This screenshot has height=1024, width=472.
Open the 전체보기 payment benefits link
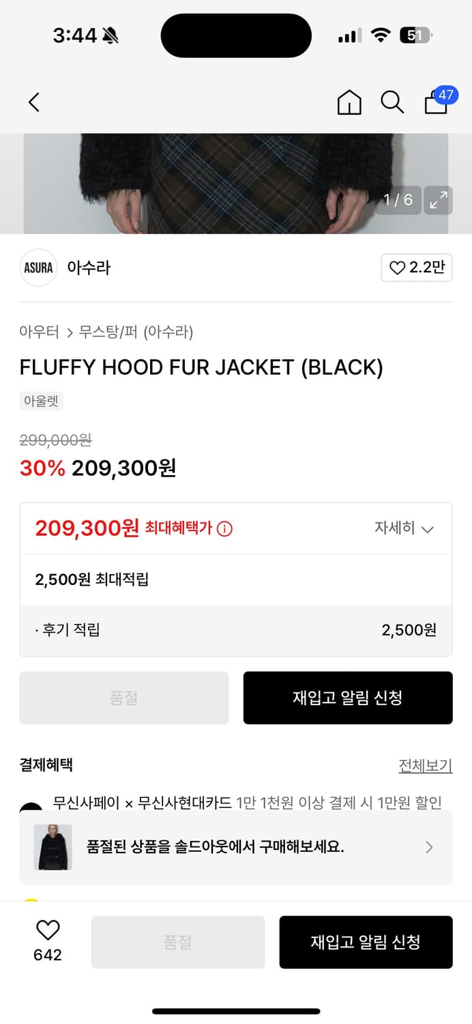click(x=426, y=765)
